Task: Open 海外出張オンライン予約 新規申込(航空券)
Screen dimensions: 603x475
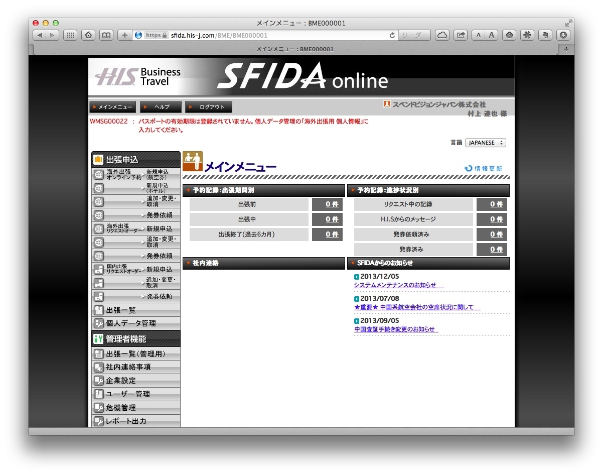Action: point(136,175)
